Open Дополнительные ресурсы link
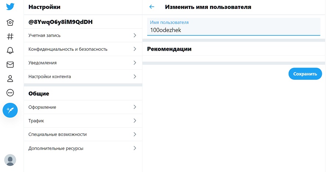 coord(83,148)
